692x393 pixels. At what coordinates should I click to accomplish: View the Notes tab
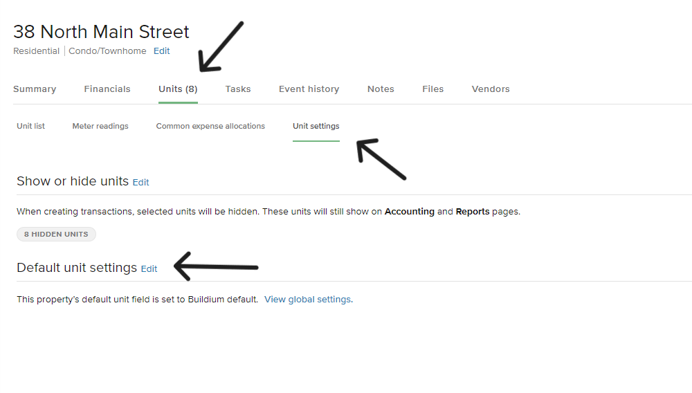coord(381,89)
